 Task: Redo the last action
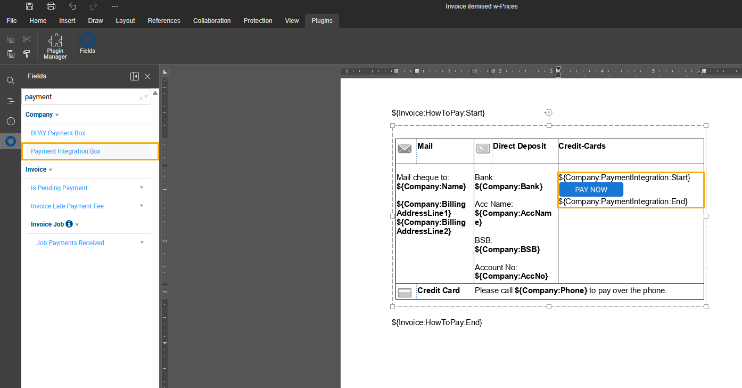pyautogui.click(x=94, y=6)
